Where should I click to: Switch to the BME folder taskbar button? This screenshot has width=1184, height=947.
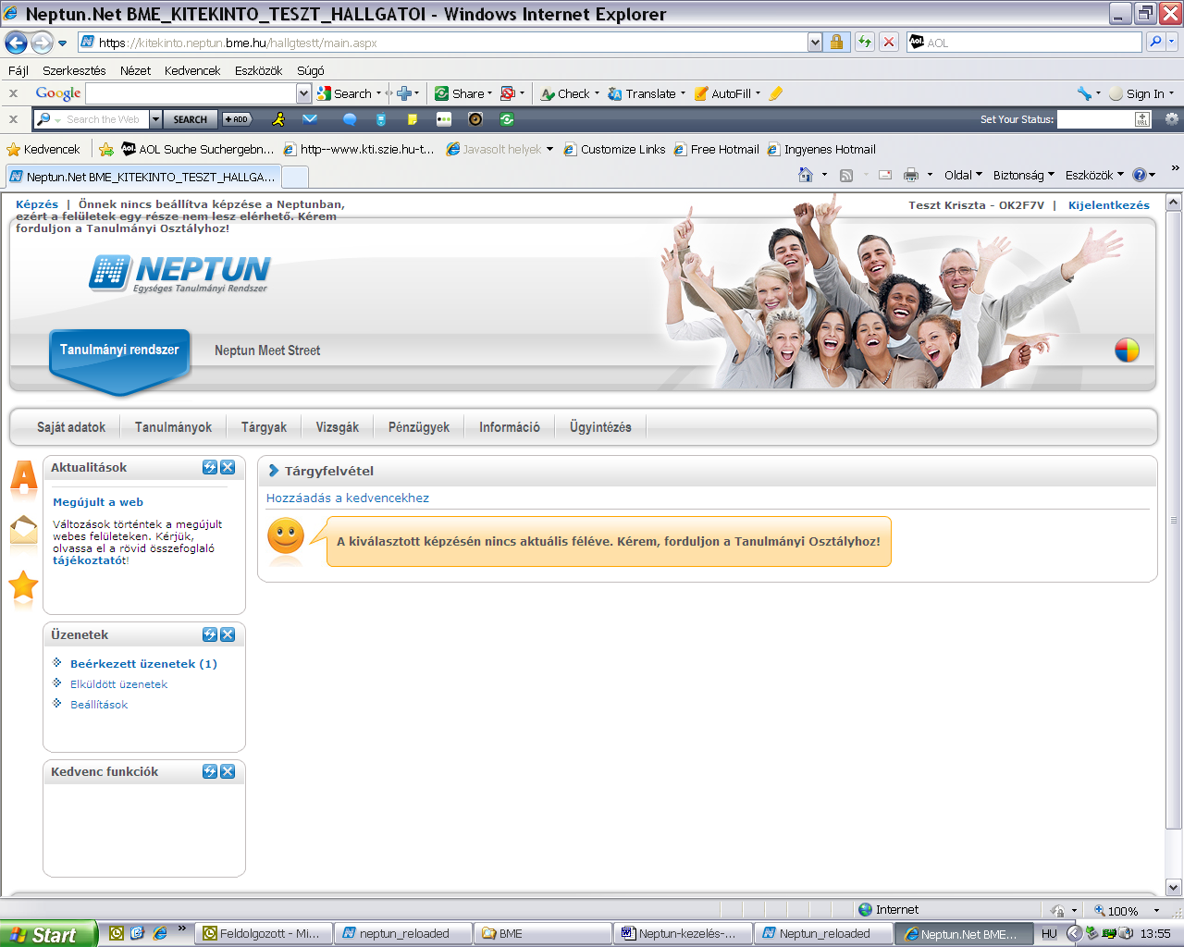tap(543, 934)
